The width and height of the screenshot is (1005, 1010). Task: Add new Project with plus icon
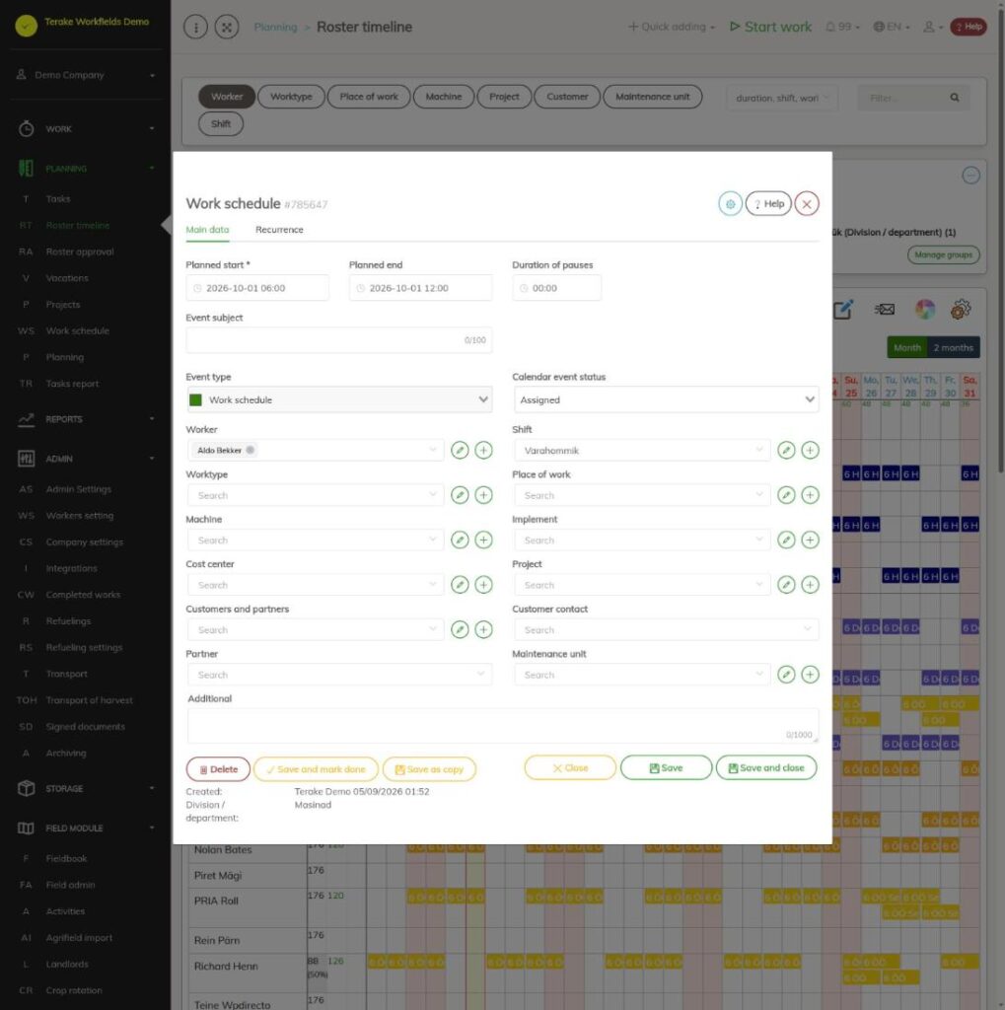coord(811,585)
